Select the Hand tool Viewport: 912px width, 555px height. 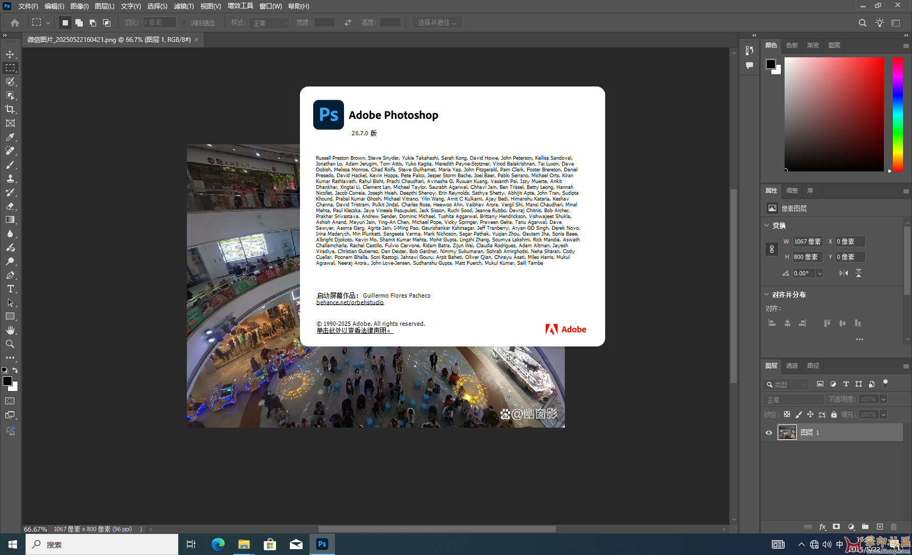tap(10, 330)
